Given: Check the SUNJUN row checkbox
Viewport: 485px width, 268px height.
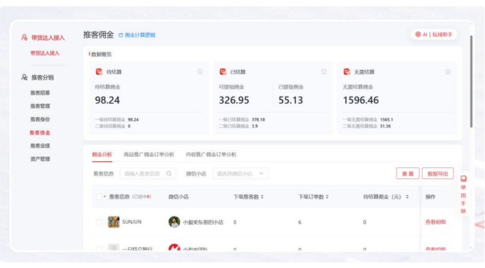Looking at the screenshot, I should 99,222.
